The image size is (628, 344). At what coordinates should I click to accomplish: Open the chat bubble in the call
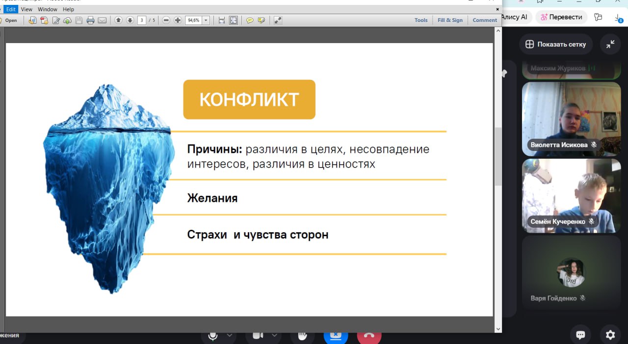click(580, 335)
